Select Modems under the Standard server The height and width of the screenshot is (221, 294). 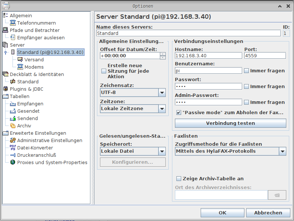[34, 67]
